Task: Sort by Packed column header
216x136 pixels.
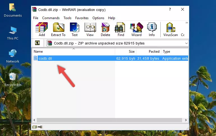Action: click(x=149, y=52)
